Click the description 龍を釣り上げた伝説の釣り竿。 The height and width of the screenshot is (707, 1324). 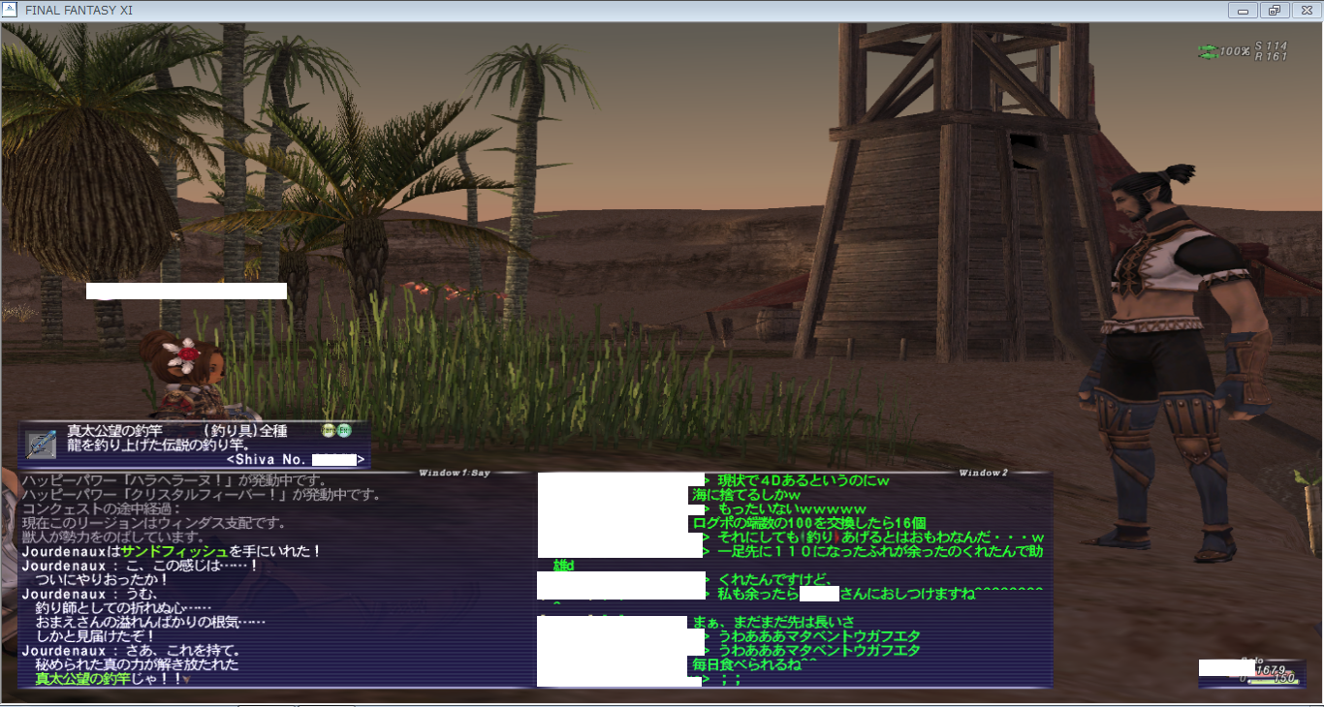point(154,446)
